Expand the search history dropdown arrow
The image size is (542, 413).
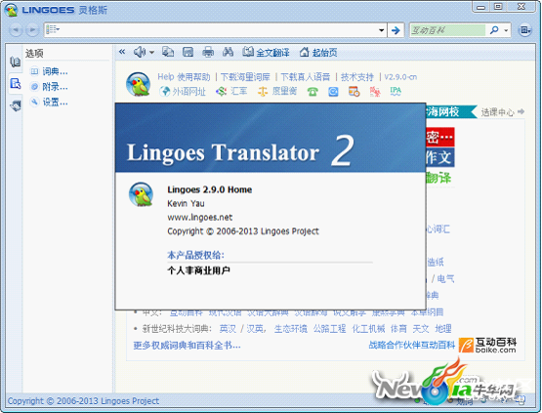pyautogui.click(x=381, y=30)
